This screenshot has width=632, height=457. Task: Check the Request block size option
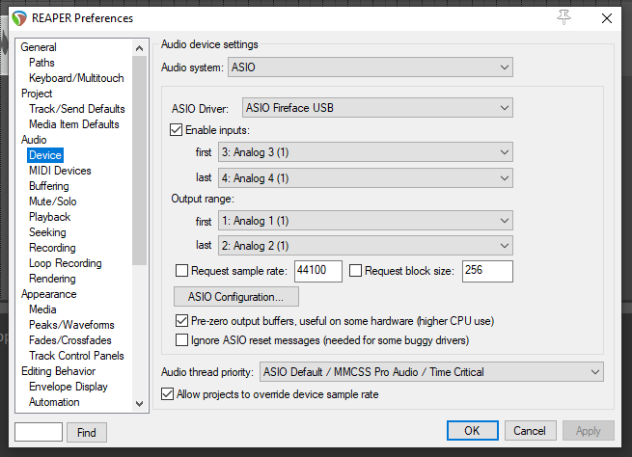coord(355,271)
